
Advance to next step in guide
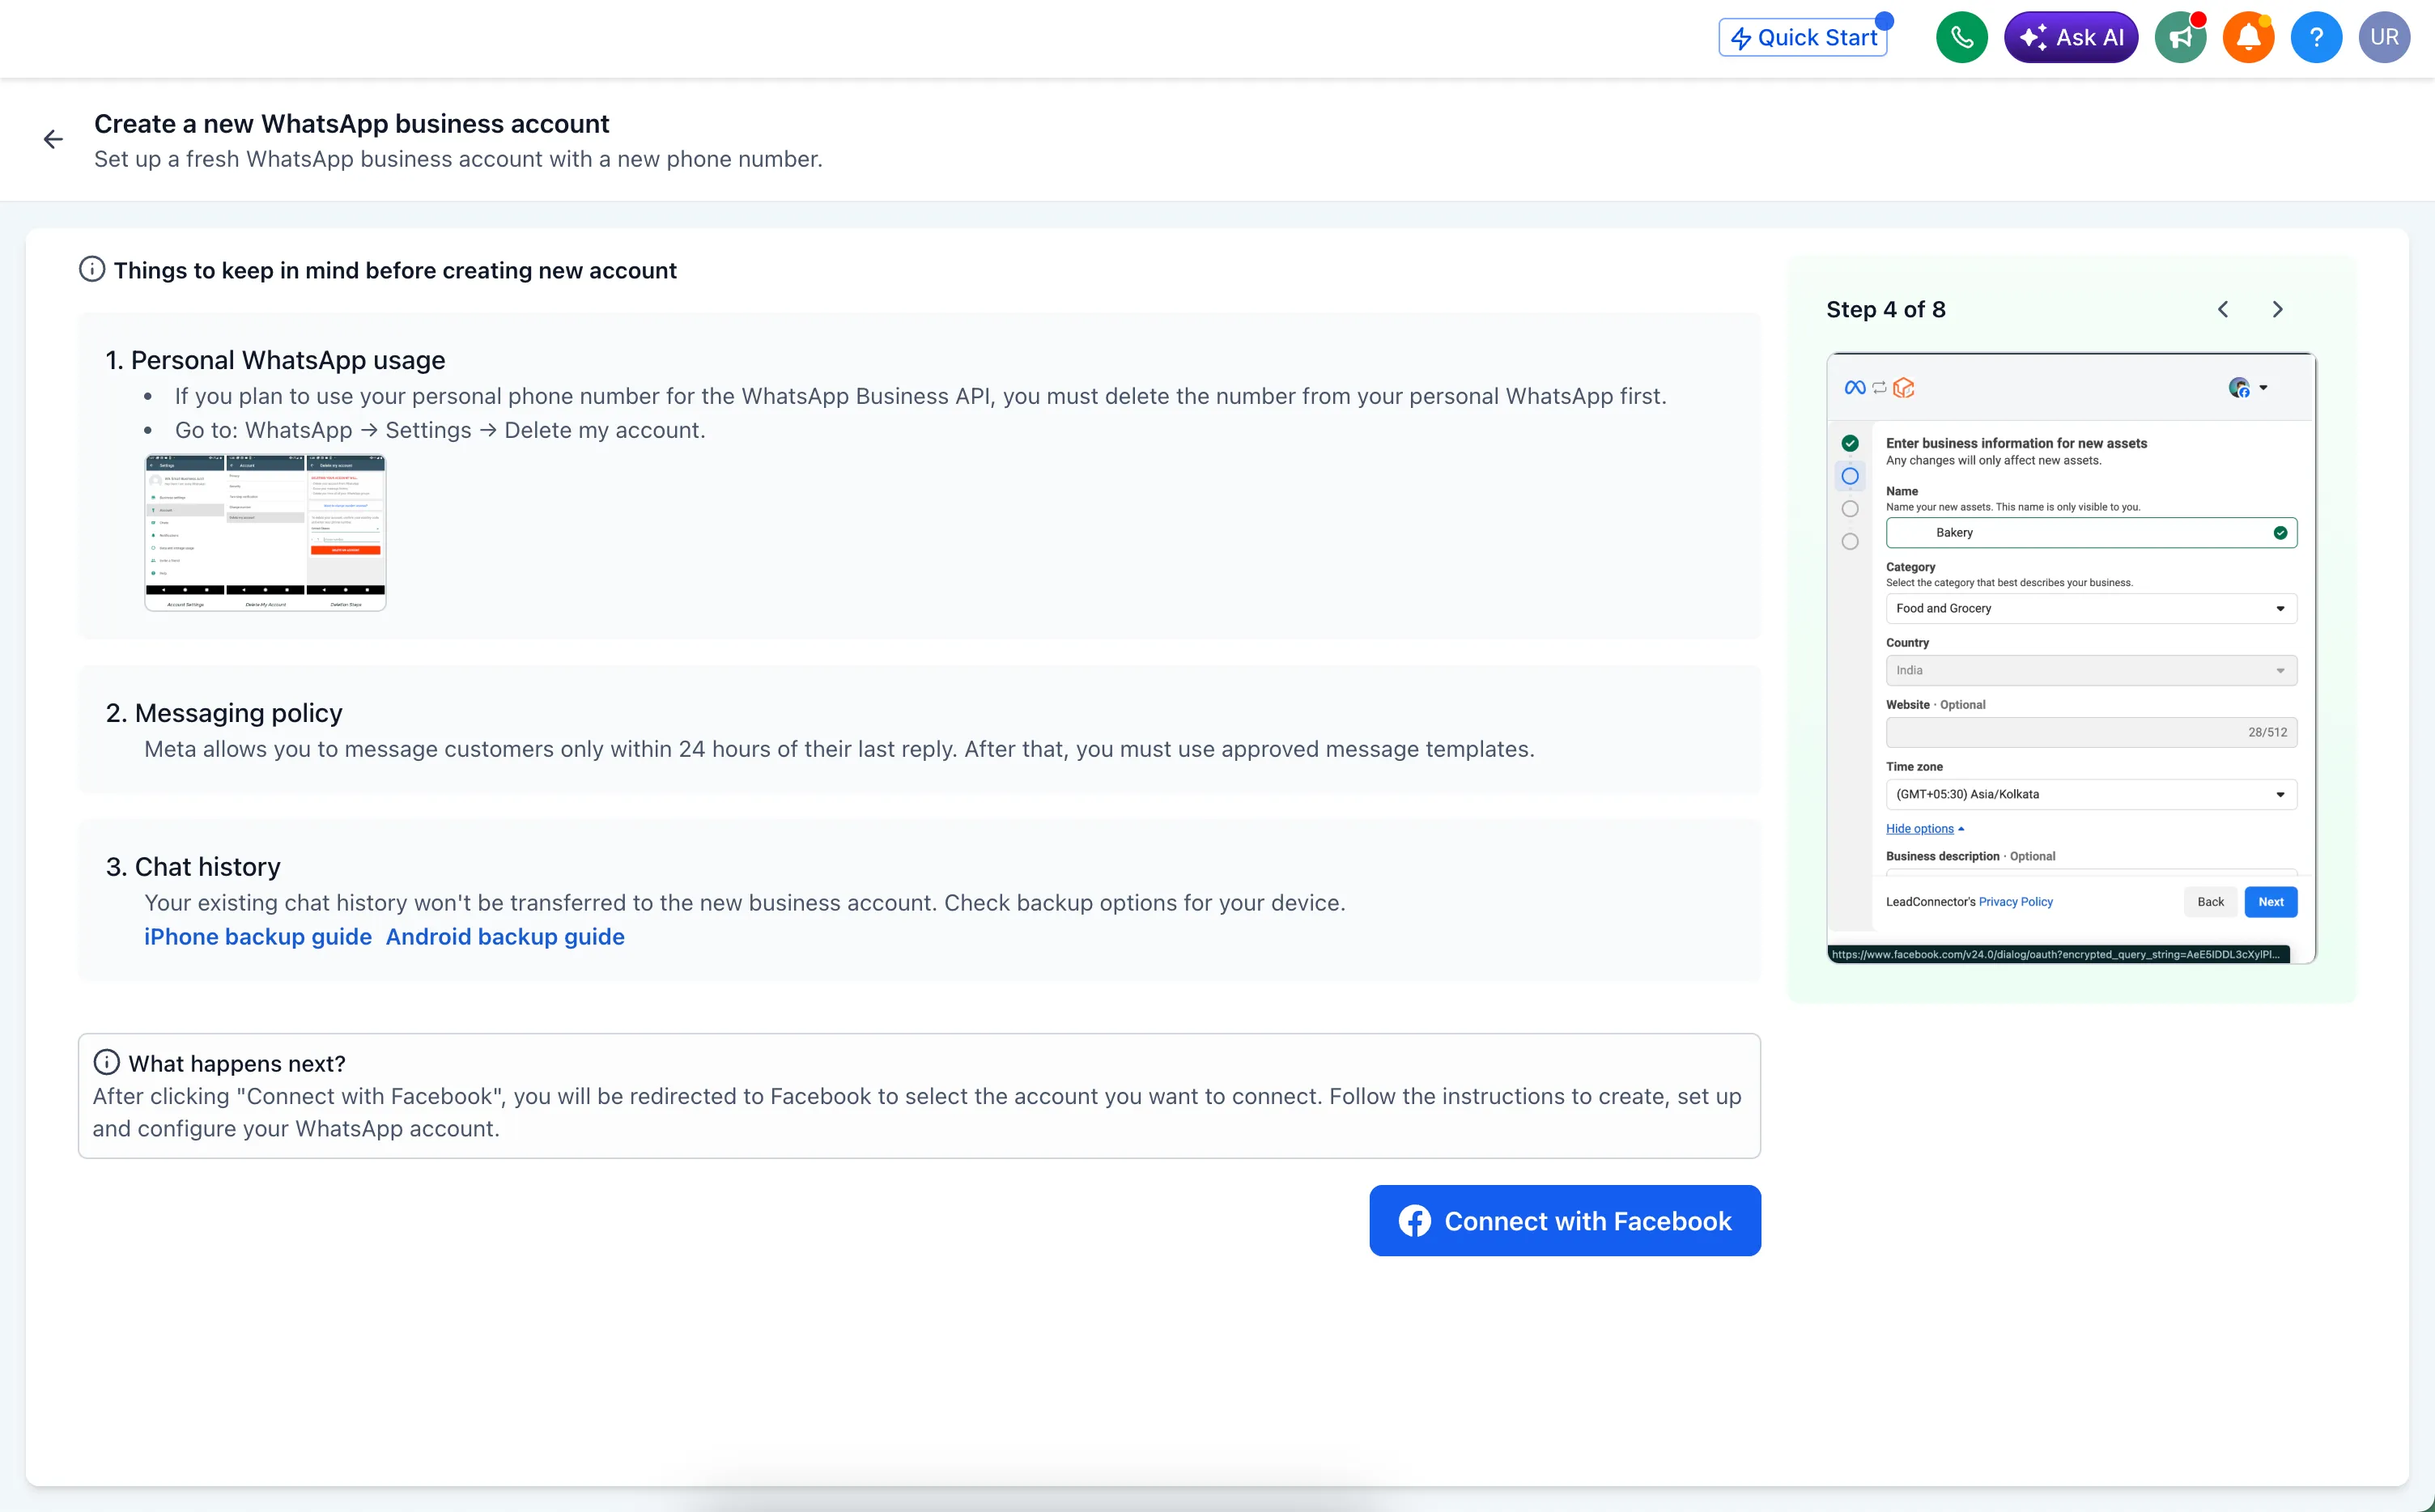pos(2278,310)
